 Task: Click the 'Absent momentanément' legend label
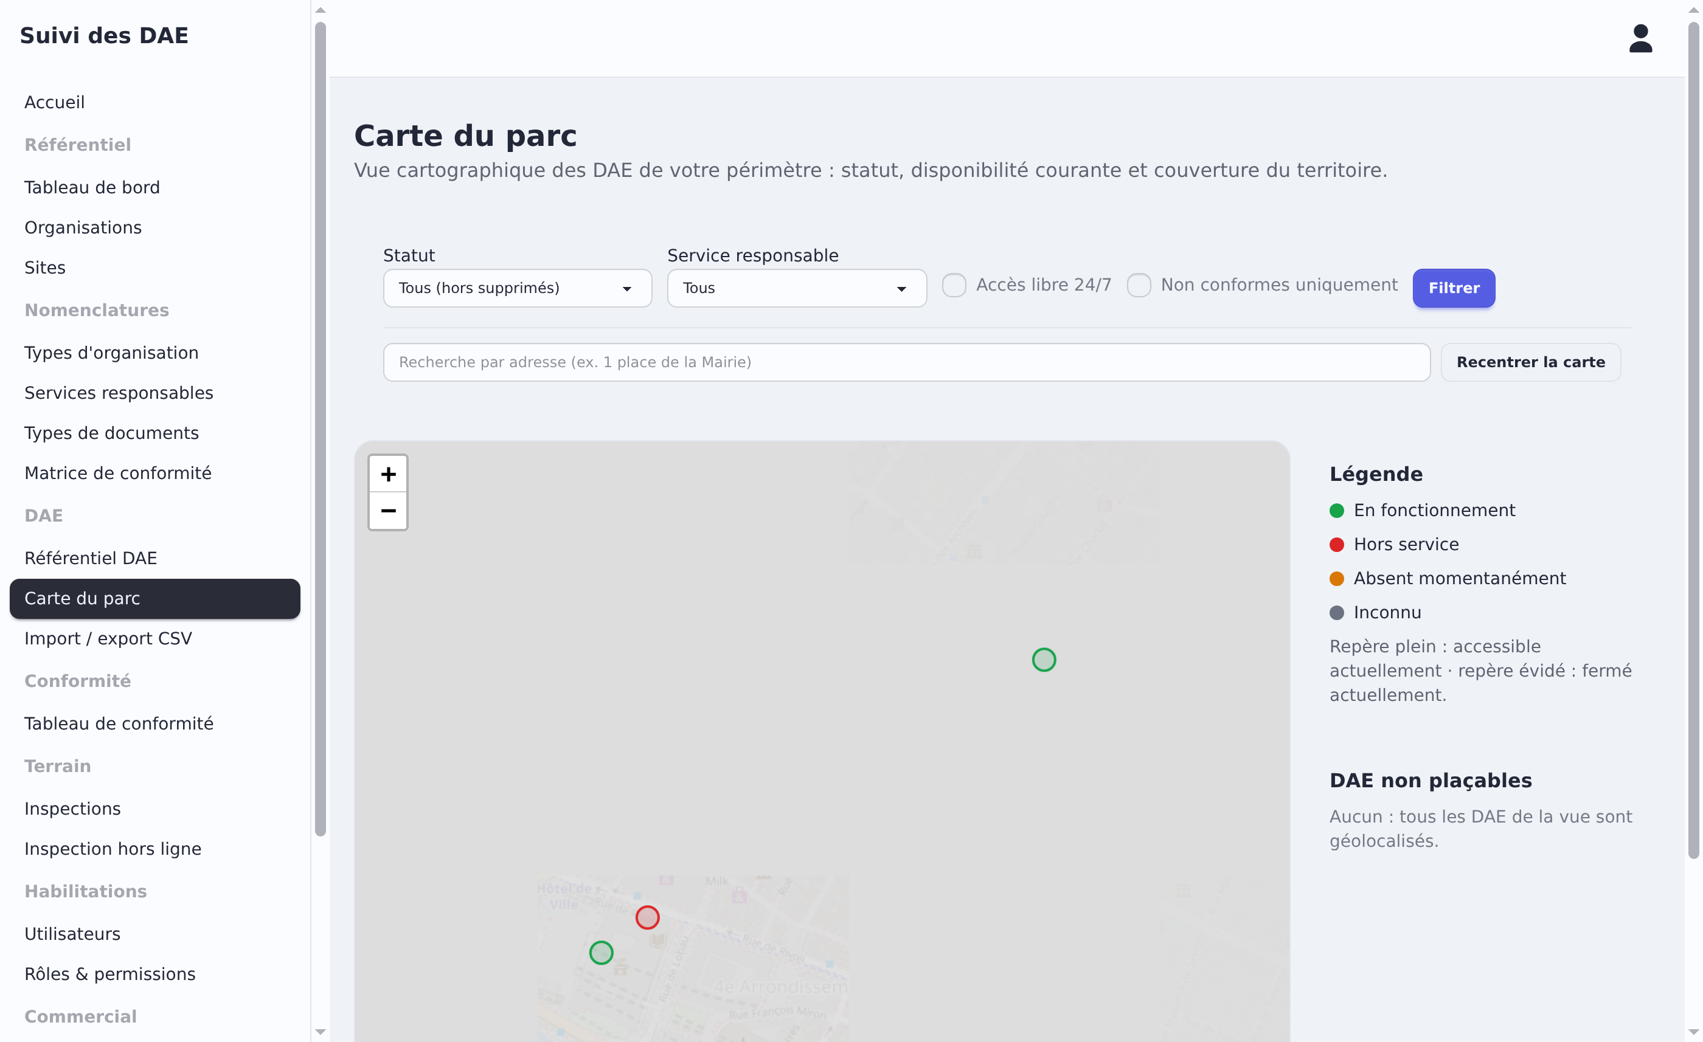click(x=1459, y=578)
